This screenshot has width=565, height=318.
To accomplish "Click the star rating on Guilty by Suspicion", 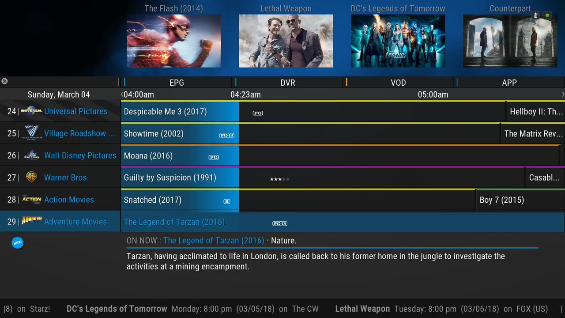I will (x=280, y=179).
